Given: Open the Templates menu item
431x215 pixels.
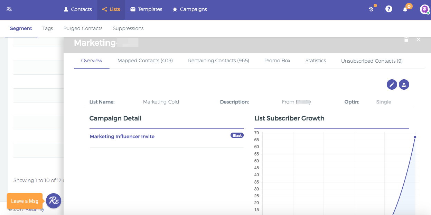Looking at the screenshot, I should tap(146, 9).
